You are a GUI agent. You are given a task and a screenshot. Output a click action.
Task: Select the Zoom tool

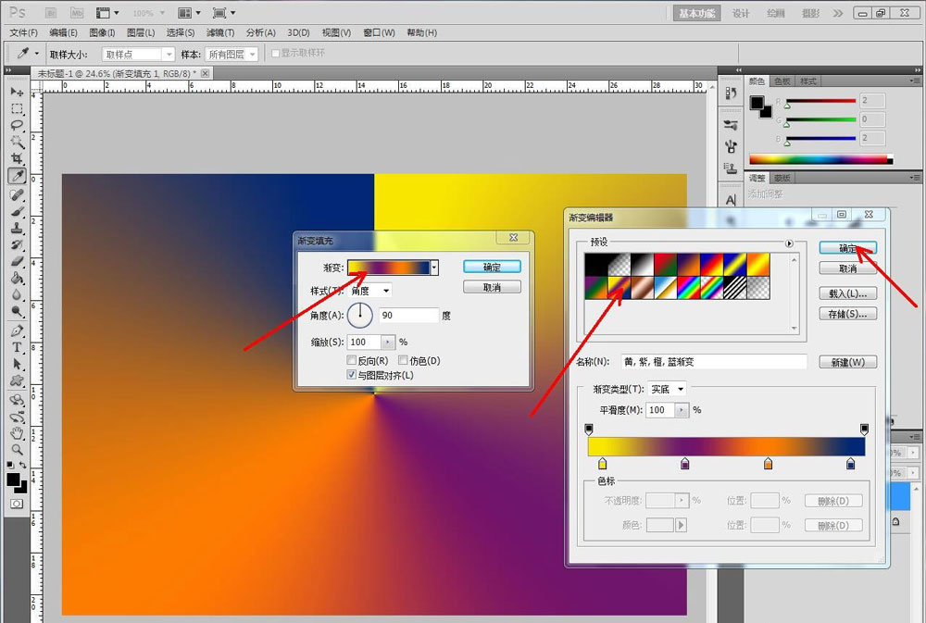[17, 449]
